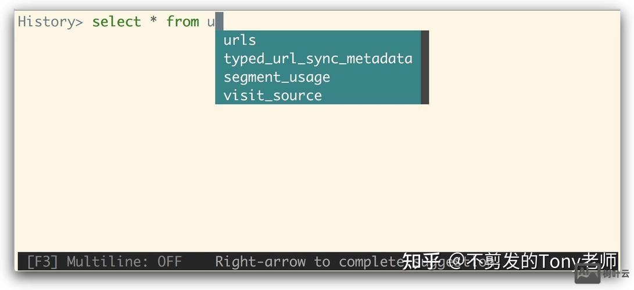Click the status bar gap after OFF
634x290 pixels.
(198, 262)
